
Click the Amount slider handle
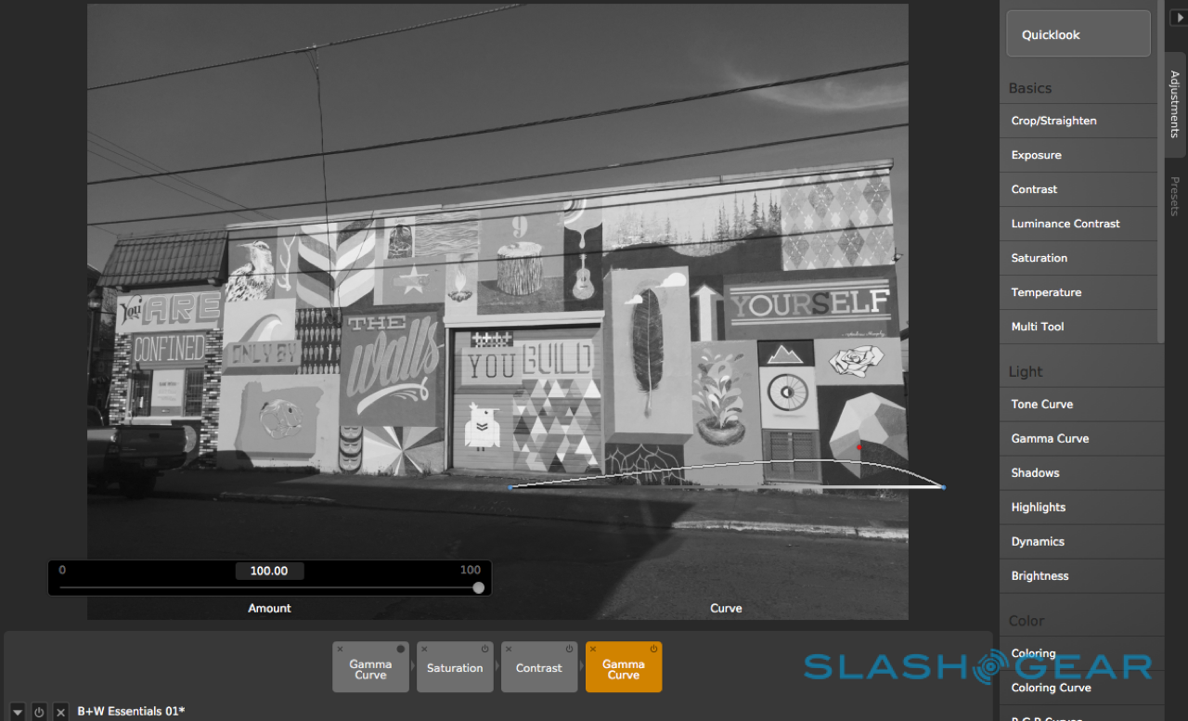point(478,587)
